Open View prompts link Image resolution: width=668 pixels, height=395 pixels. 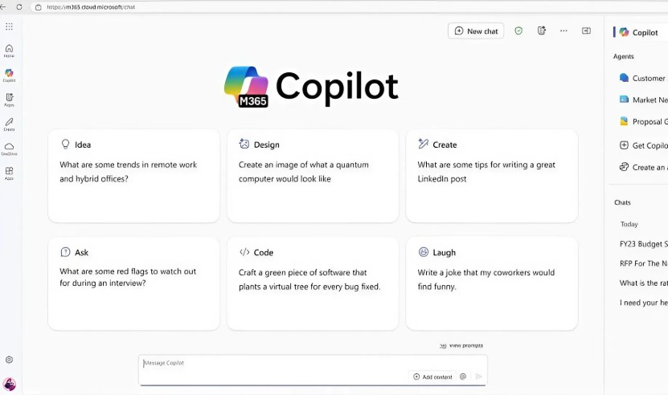(461, 345)
